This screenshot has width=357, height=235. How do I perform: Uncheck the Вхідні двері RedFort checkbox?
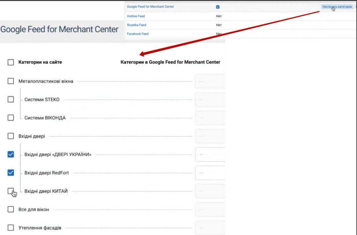point(11,173)
